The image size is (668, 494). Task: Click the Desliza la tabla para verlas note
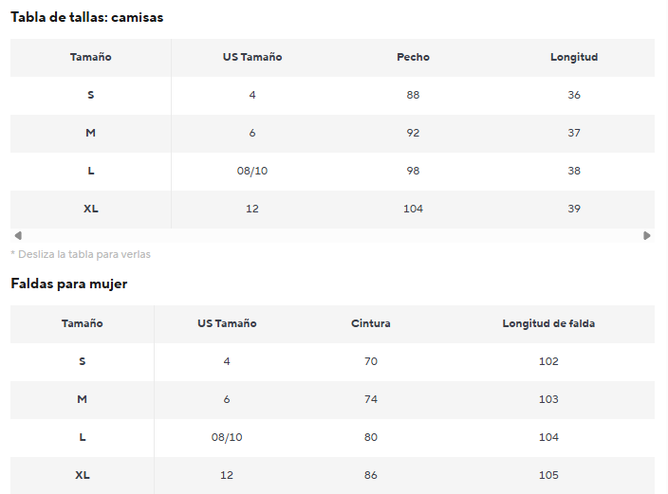click(x=81, y=255)
